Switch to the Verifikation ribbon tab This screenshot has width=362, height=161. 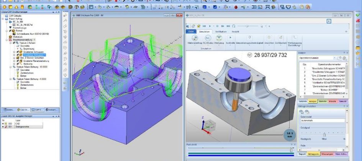pyautogui.click(x=221, y=31)
